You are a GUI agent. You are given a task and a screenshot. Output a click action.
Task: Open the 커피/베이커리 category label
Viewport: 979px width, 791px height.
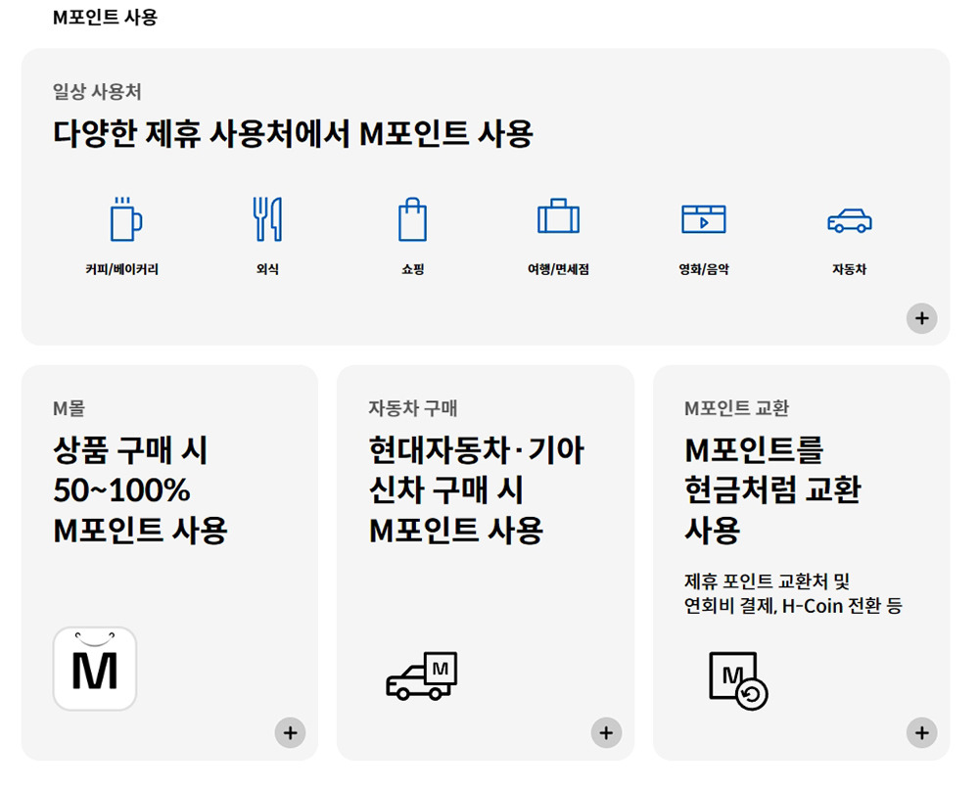[121, 269]
